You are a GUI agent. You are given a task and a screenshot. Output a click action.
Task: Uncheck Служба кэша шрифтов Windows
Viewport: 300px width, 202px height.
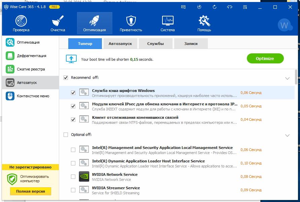[73, 93]
